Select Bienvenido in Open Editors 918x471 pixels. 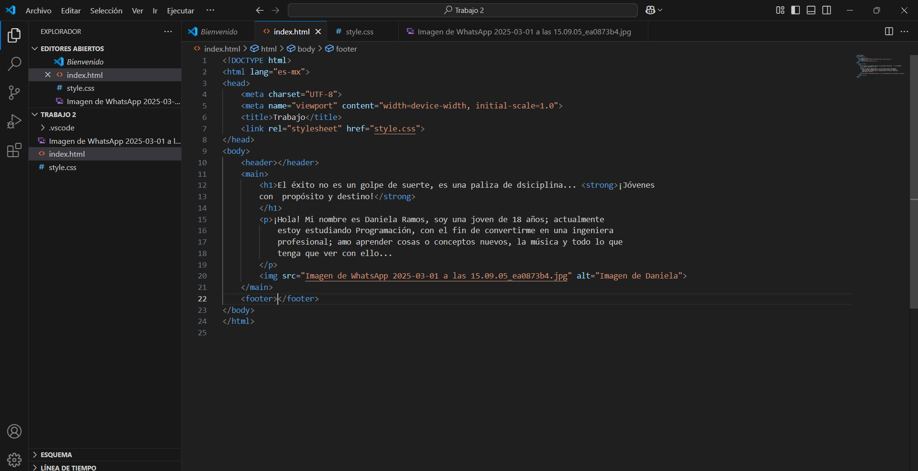105,62
